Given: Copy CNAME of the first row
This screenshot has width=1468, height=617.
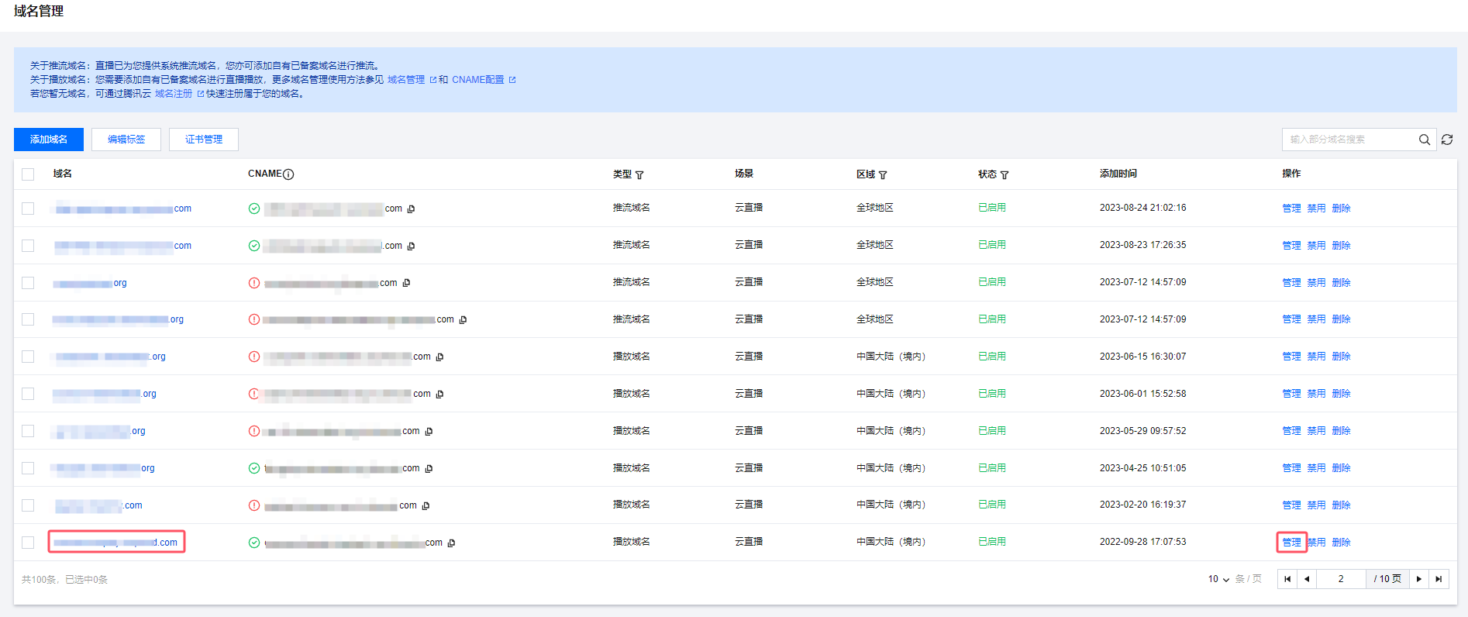Looking at the screenshot, I should (411, 209).
